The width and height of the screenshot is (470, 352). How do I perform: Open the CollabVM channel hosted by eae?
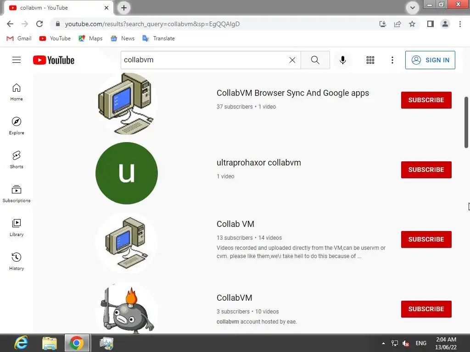click(235, 298)
